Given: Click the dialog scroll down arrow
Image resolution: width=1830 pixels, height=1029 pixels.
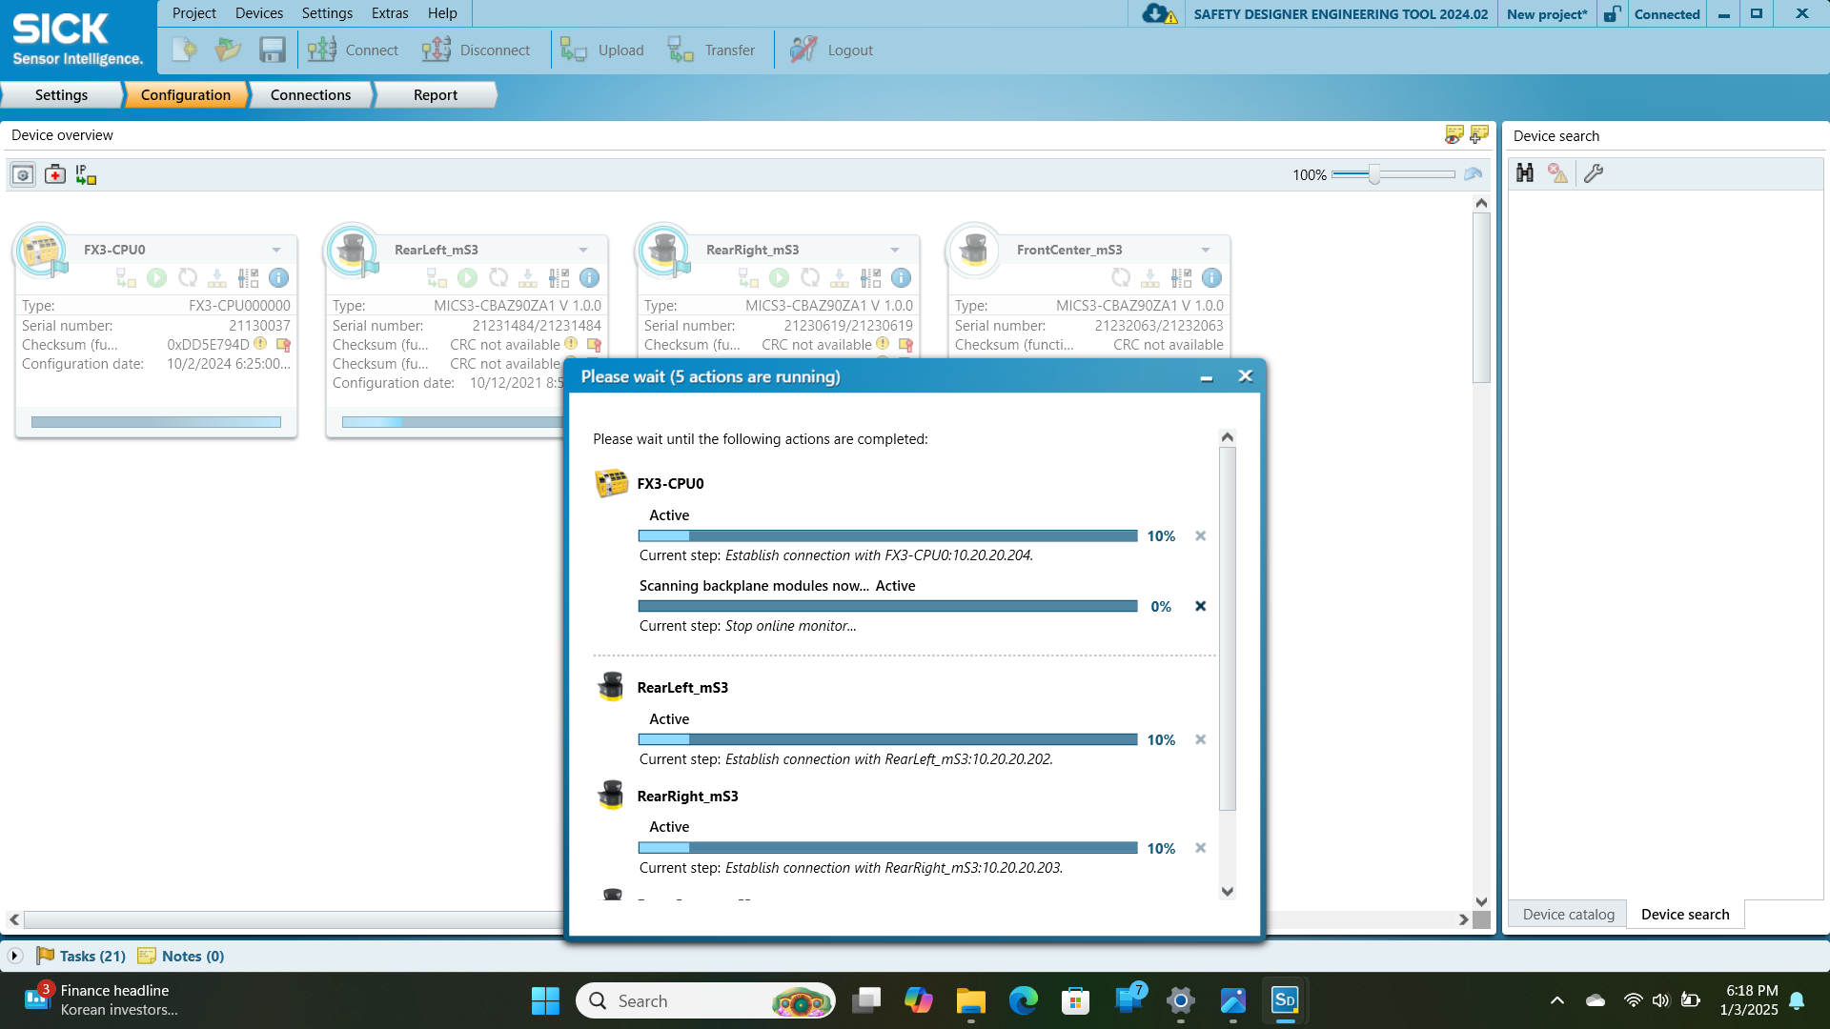Looking at the screenshot, I should [x=1228, y=892].
